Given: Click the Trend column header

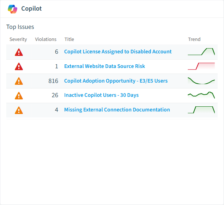Looking at the screenshot, I should [194, 39].
